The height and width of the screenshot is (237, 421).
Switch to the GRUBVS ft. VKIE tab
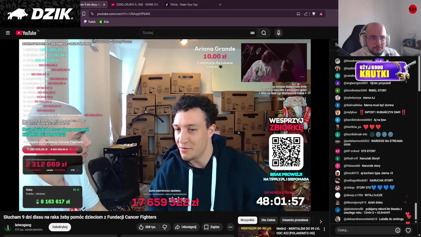[135, 5]
